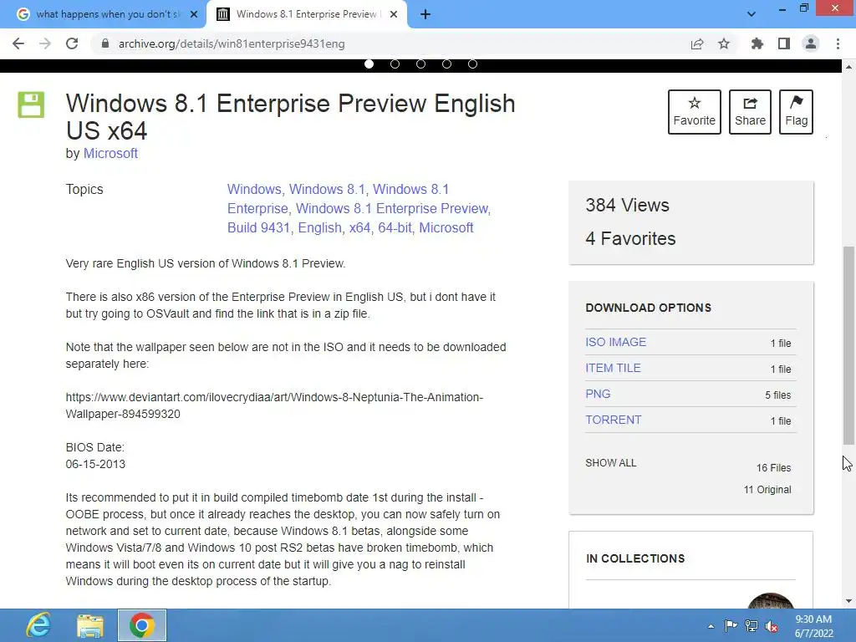856x642 pixels.
Task: Click the 16 Files link
Action: pyautogui.click(x=773, y=468)
